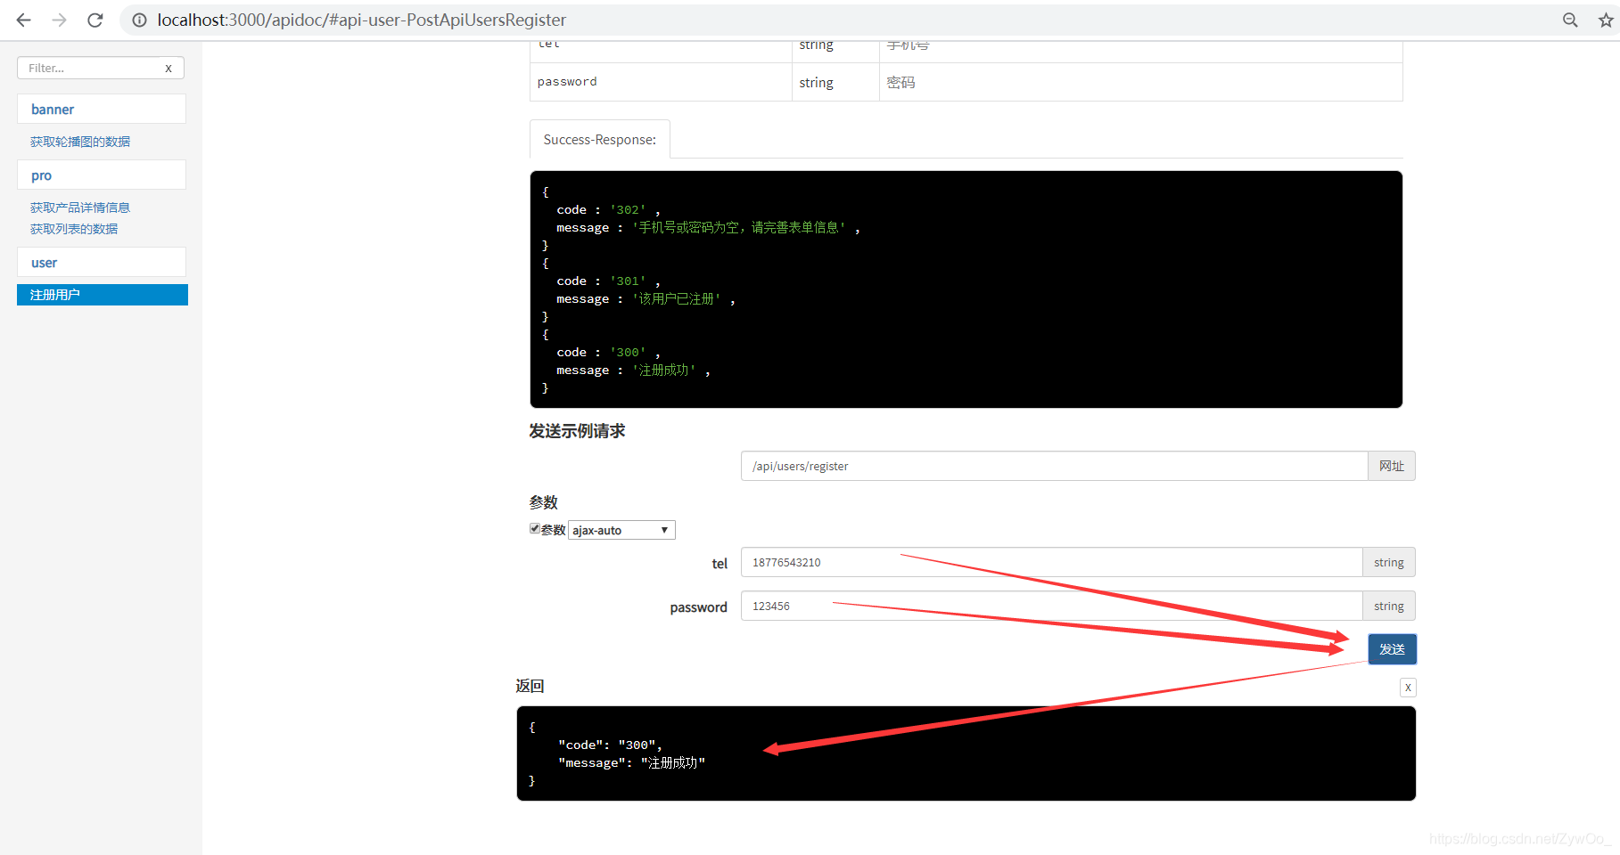The image size is (1620, 855).
Task: Click the 发送 send button
Action: tap(1392, 649)
